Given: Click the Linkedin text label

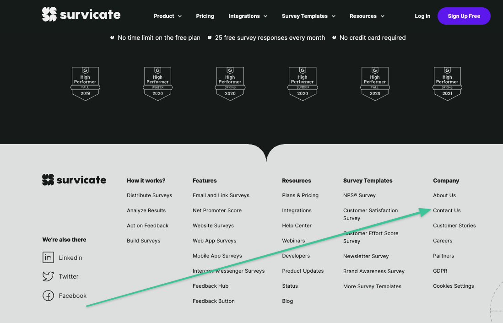Looking at the screenshot, I should click(70, 258).
